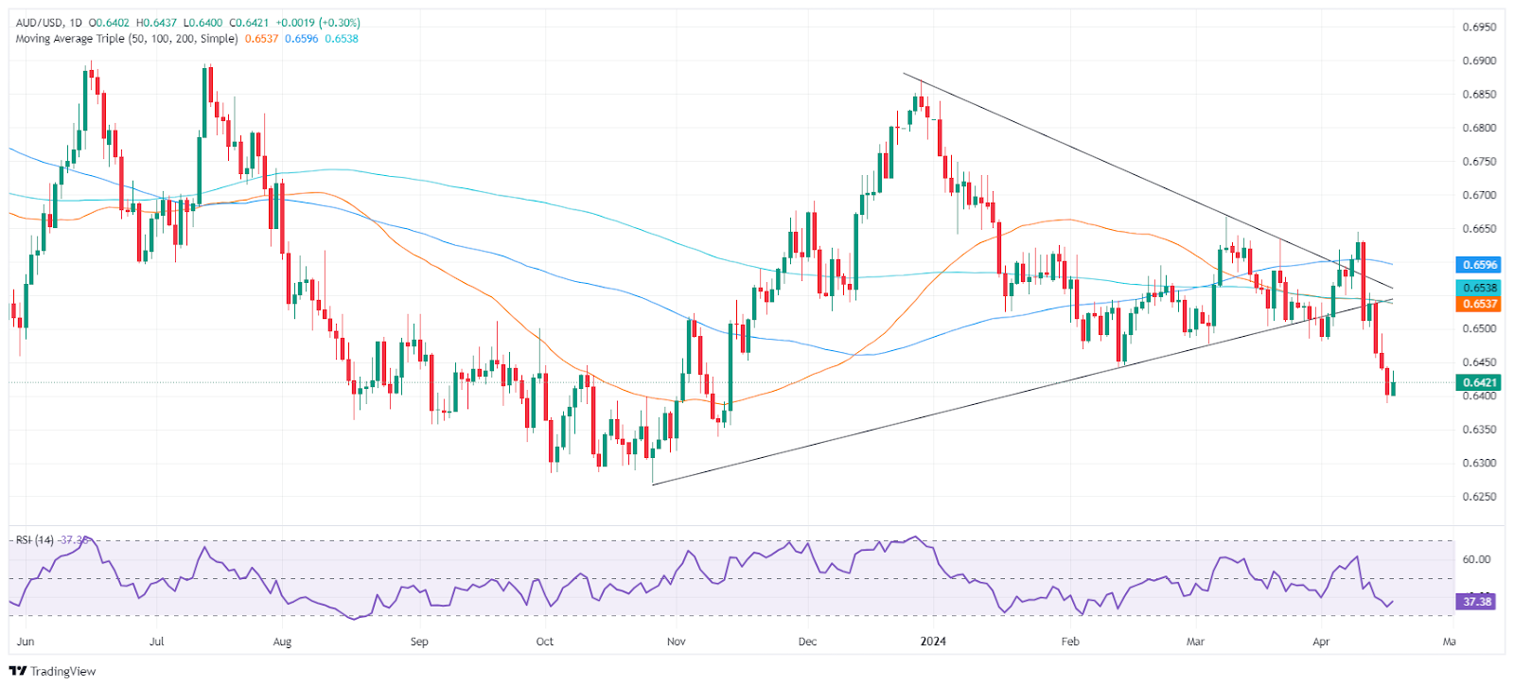Click the purple 37.38 RSI value tag
The image size is (1514, 687).
click(1476, 601)
